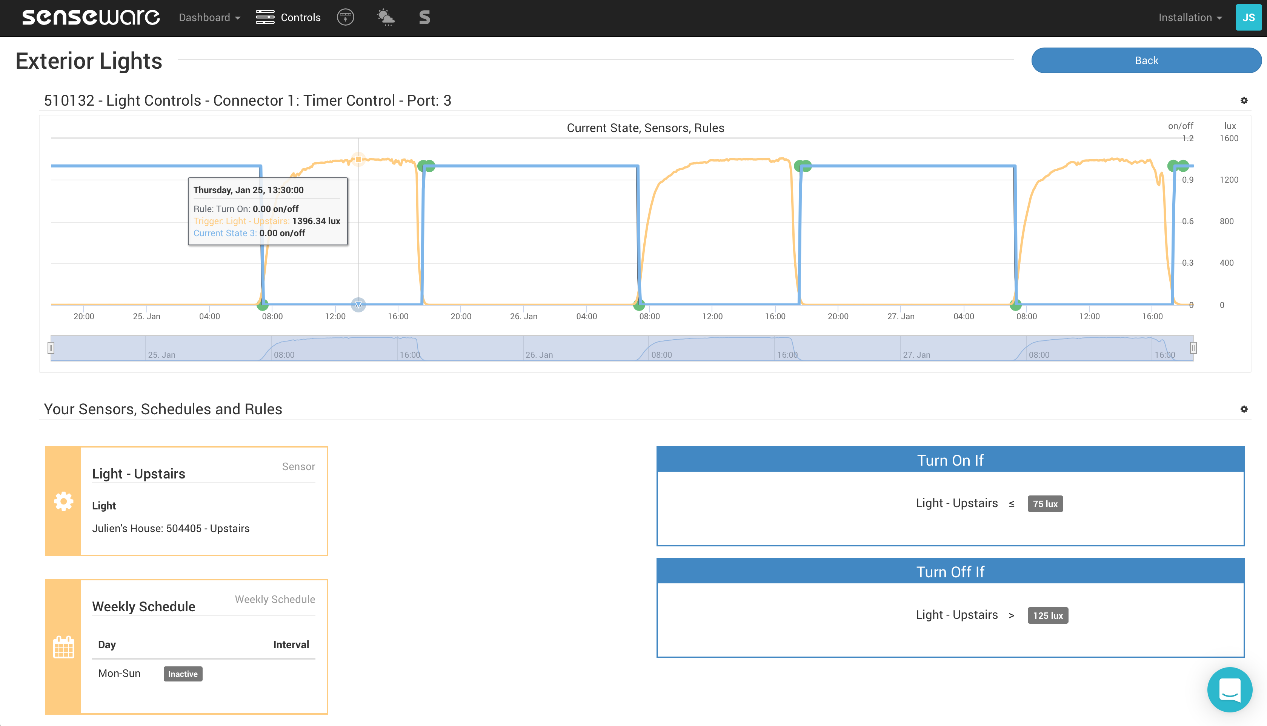Image resolution: width=1267 pixels, height=726 pixels.
Task: Click the Weekly Schedule calendar icon
Action: pos(63,647)
